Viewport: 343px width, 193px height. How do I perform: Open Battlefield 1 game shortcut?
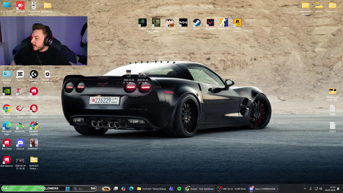click(x=34, y=144)
